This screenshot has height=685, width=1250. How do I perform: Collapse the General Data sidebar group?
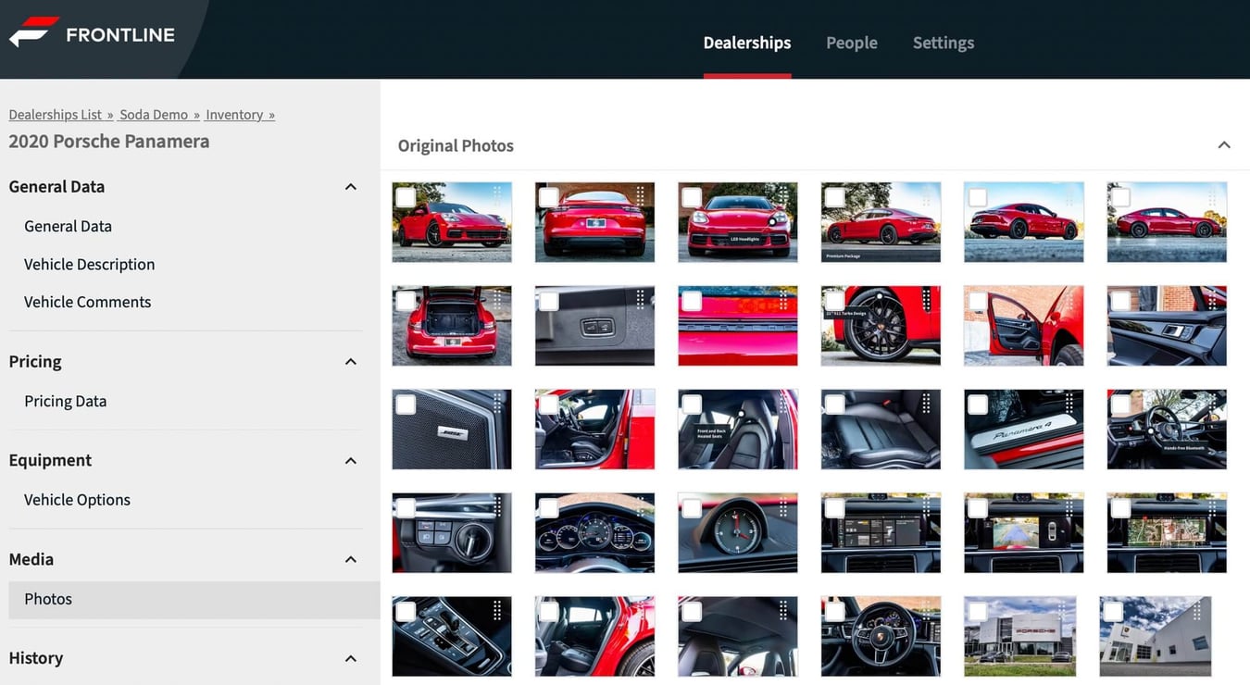point(351,187)
